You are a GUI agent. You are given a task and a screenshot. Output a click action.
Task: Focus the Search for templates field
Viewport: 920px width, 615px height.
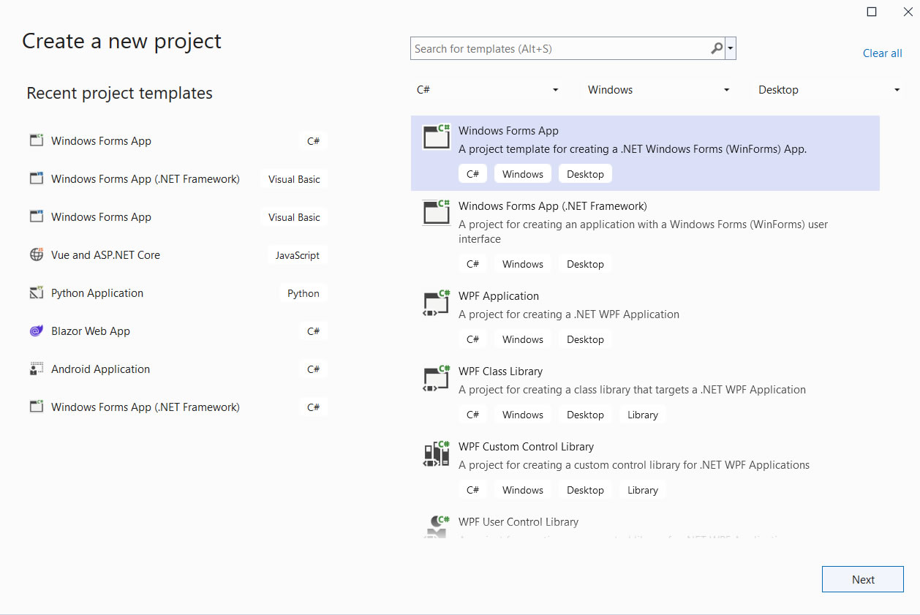559,49
